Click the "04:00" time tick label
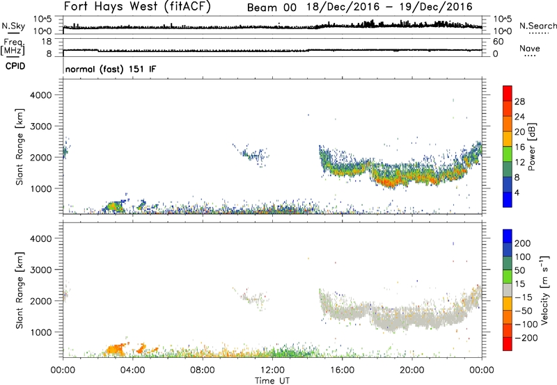The width and height of the screenshot is (557, 385). tap(132, 370)
